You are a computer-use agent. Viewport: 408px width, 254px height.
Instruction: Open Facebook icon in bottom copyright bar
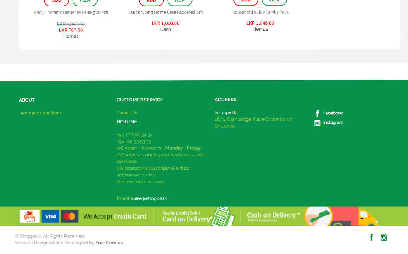(372, 238)
